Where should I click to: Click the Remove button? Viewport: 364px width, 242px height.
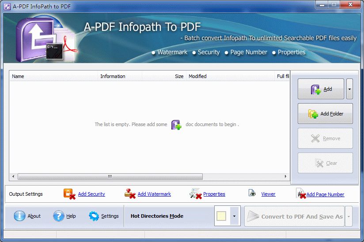pyautogui.click(x=325, y=138)
